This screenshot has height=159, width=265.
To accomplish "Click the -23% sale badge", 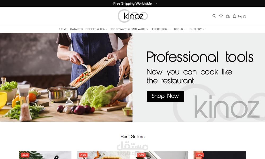I will click(83, 155).
